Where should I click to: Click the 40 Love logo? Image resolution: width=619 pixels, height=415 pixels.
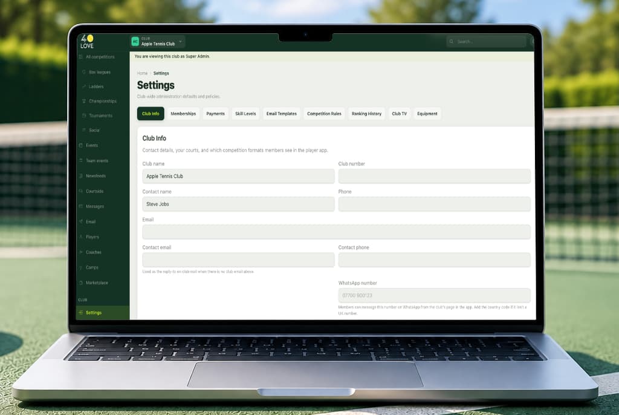coord(87,42)
